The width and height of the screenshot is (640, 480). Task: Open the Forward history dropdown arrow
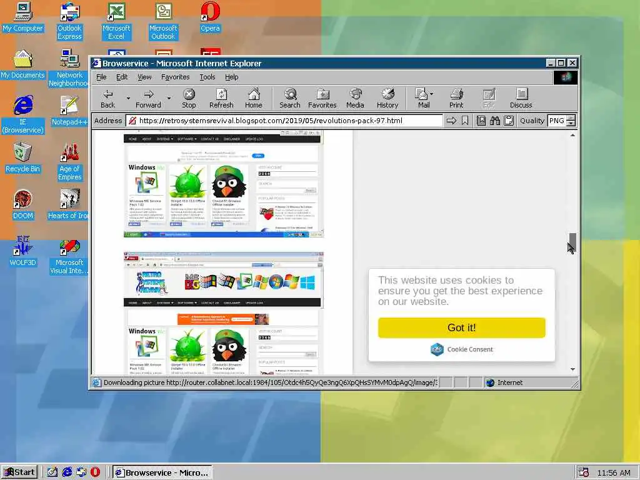tap(169, 98)
